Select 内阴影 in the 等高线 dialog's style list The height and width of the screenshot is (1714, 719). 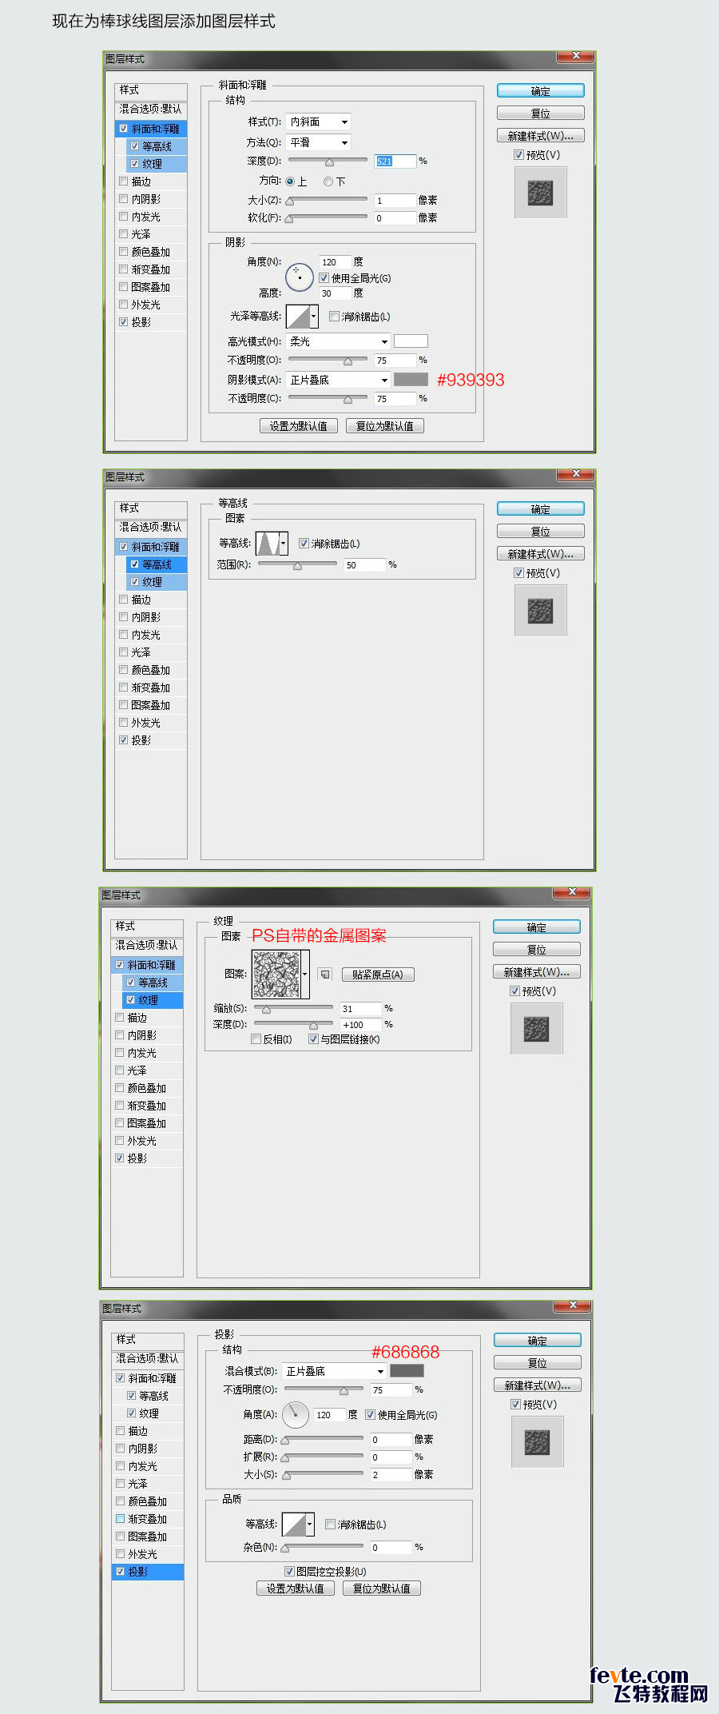[146, 617]
